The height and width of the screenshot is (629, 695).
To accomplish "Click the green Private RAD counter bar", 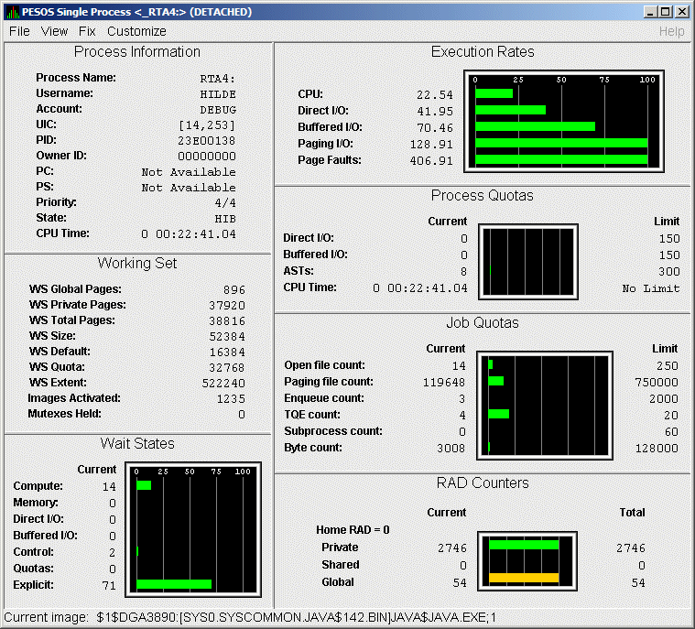I will click(523, 544).
